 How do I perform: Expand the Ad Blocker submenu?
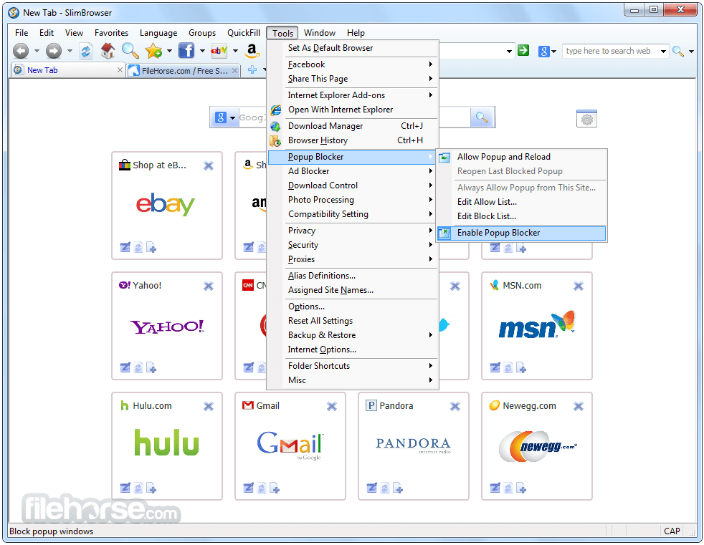click(x=309, y=171)
